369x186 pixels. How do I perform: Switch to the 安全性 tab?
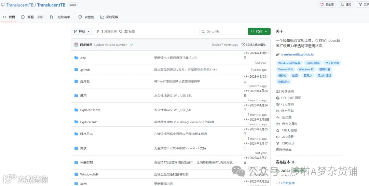[x=86, y=17]
